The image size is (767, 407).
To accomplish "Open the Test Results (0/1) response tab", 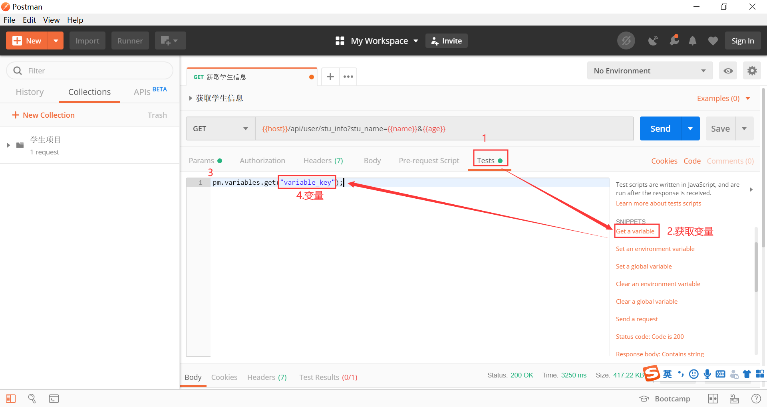I will click(328, 377).
